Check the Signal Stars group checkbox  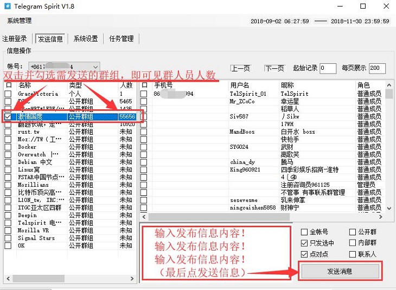pos(8,238)
